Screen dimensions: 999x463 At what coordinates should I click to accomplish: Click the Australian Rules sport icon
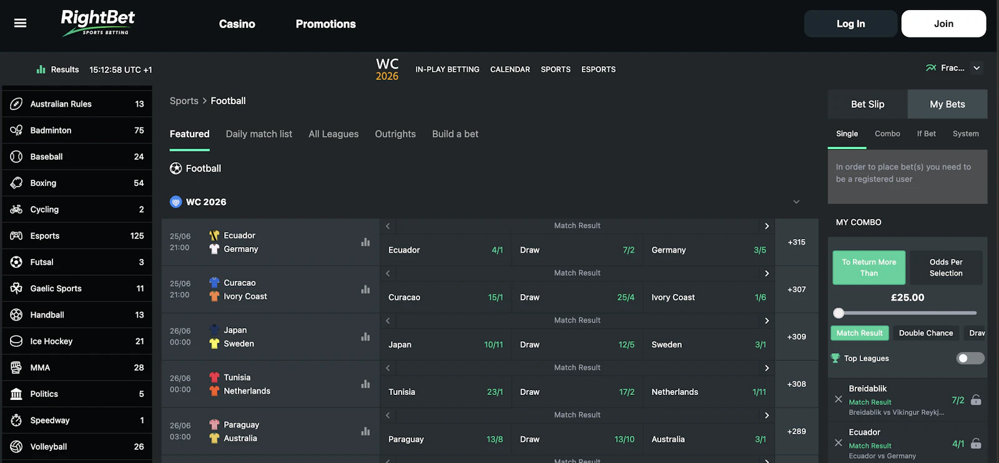[16, 104]
